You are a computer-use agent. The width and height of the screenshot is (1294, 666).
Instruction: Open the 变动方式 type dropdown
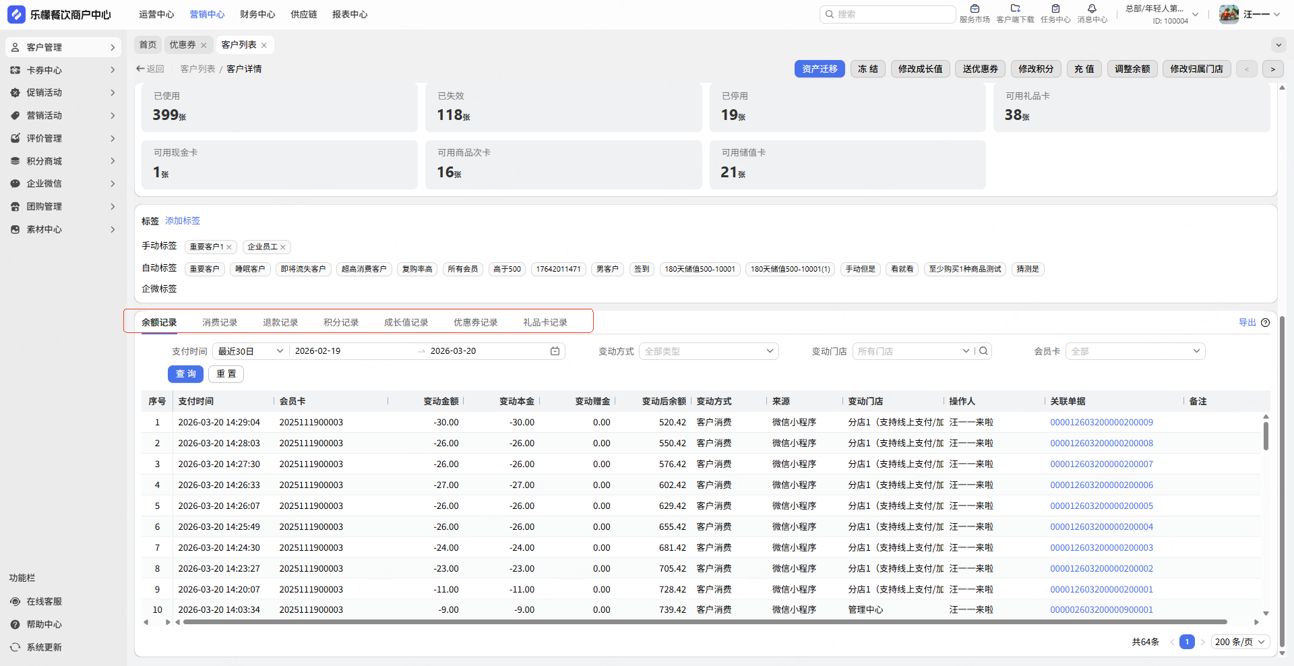point(708,351)
